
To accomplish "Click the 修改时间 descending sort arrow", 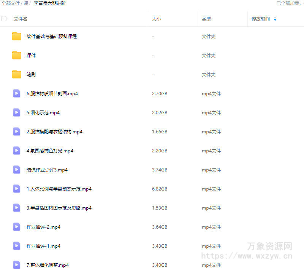I will [x=275, y=20].
